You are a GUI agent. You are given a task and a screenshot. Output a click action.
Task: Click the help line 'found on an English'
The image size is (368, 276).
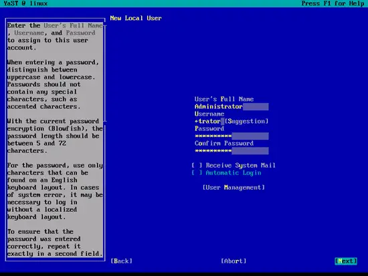coord(42,180)
